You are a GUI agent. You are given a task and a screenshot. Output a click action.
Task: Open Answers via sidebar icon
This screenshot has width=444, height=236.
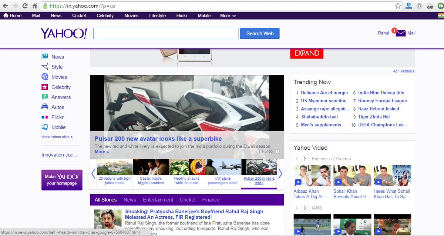[45, 97]
